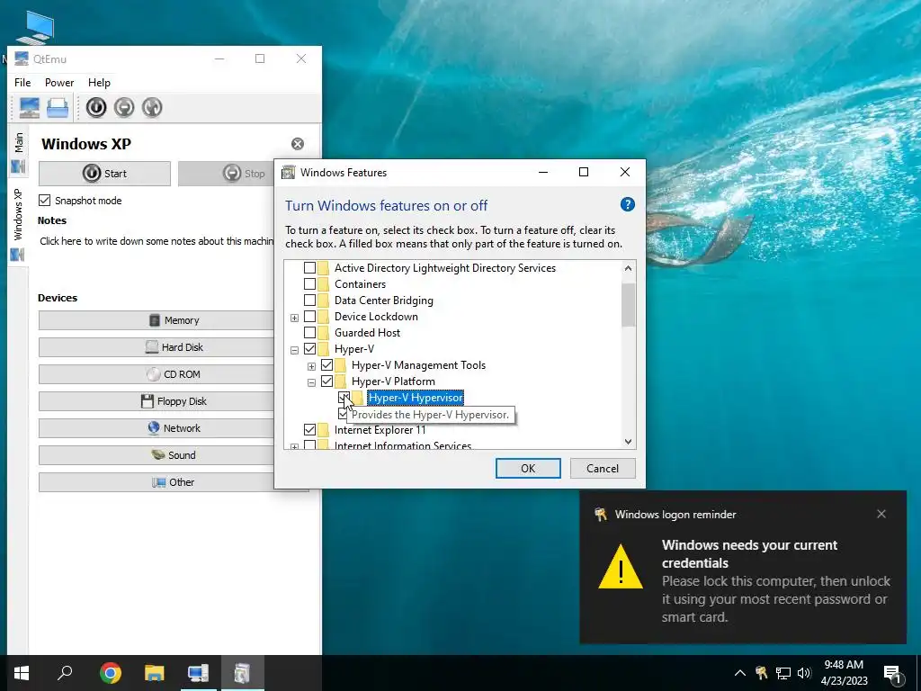921x691 pixels.
Task: Click the features list scrollbar thumb
Action: 628,304
